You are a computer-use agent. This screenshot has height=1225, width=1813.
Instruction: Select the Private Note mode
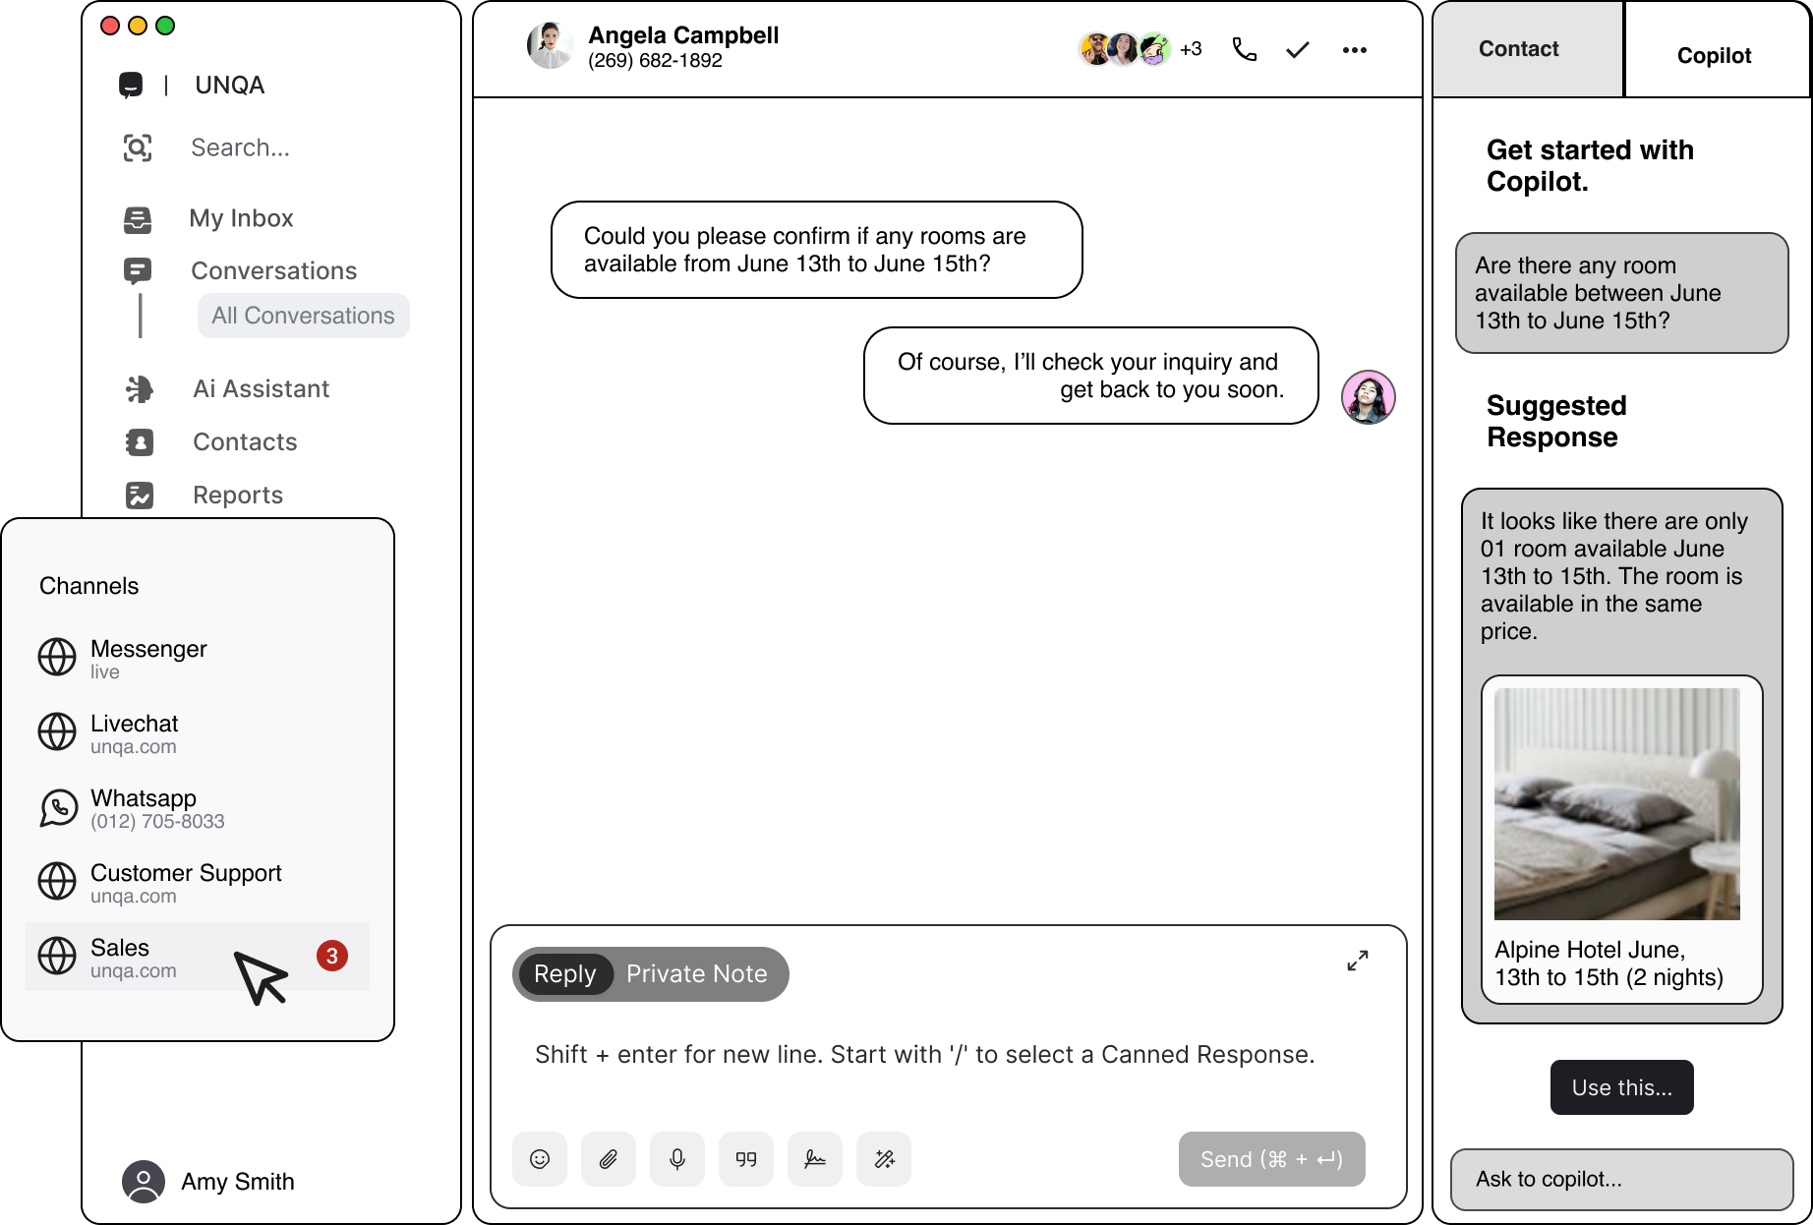[696, 974]
